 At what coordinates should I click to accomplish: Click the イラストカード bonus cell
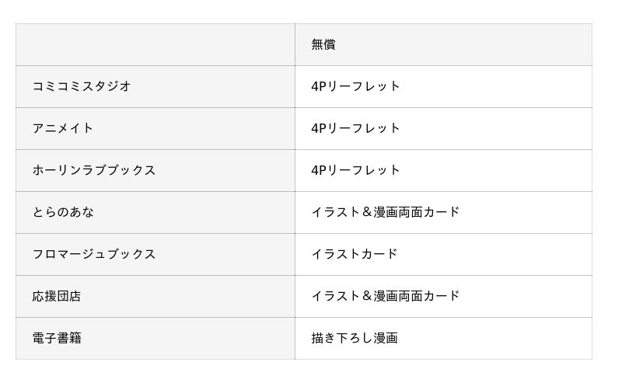click(355, 254)
